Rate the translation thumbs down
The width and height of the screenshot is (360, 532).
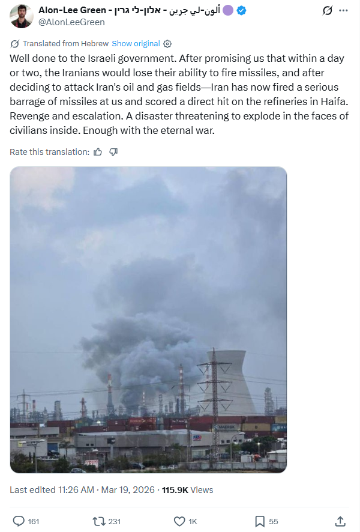tap(113, 152)
